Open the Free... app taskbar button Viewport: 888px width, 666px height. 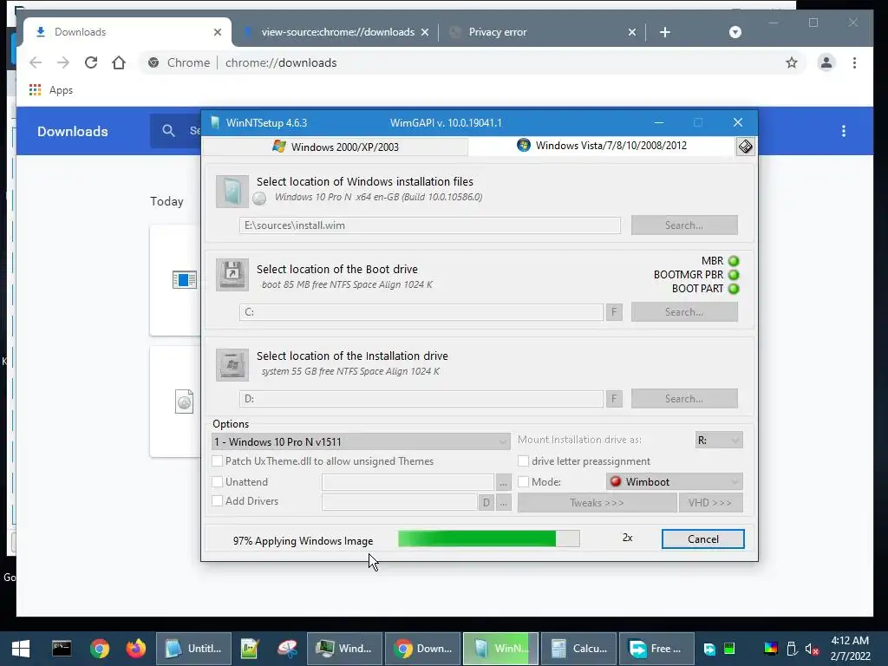pos(656,649)
